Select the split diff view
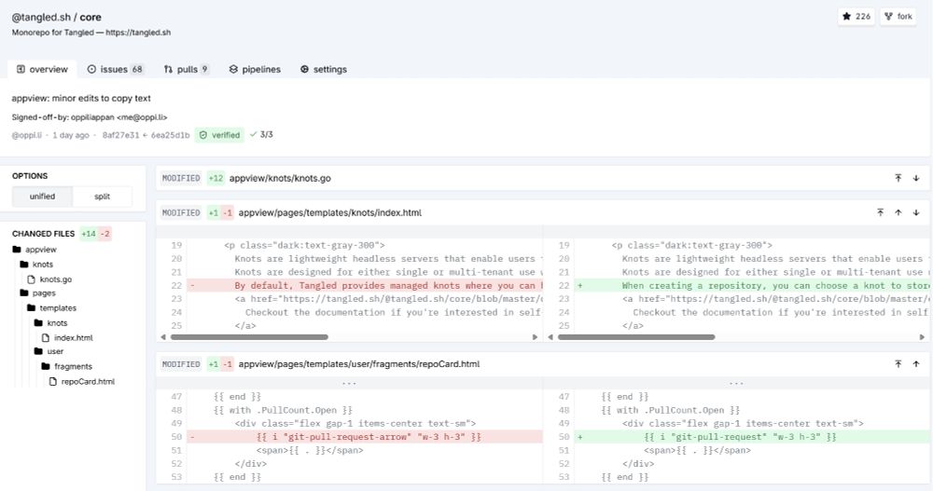Viewport: 933px width, 491px height. (x=103, y=197)
